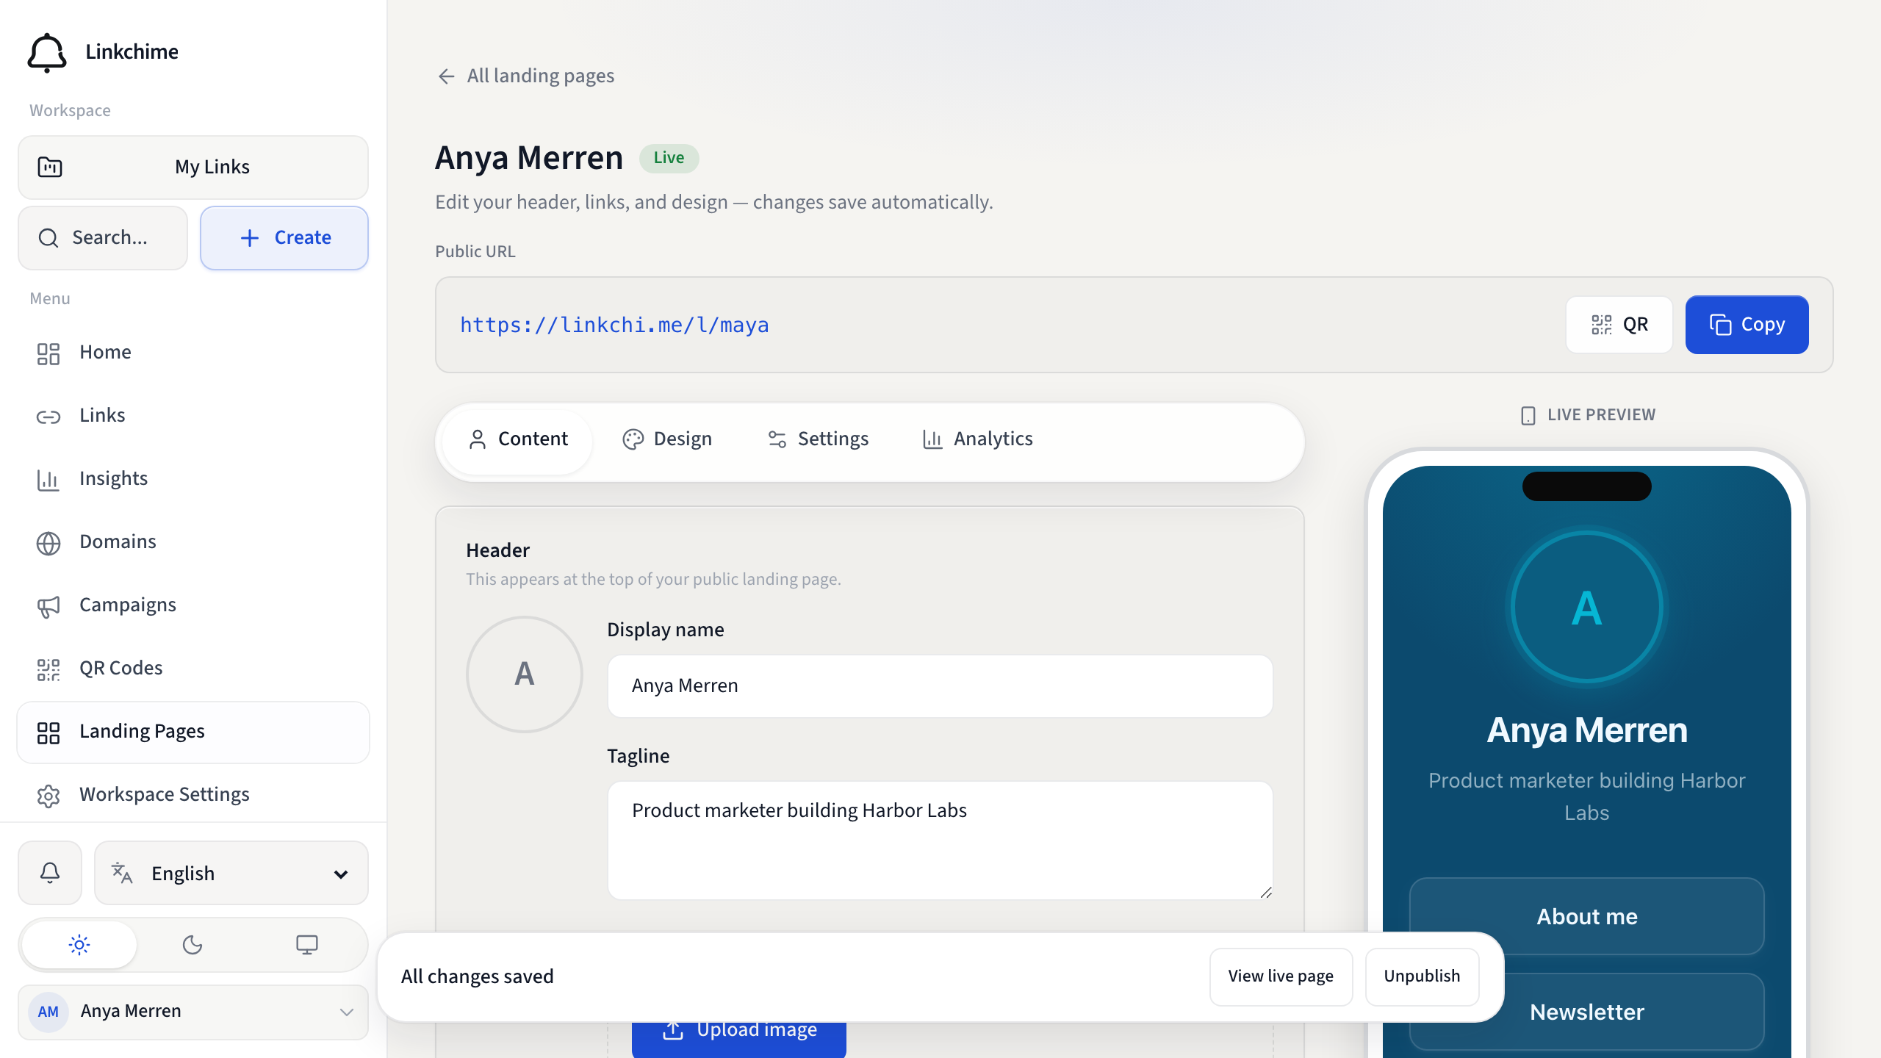Viewport: 1881px width, 1058px height.
Task: Click the Linkchime bell logo
Action: pyautogui.click(x=47, y=52)
